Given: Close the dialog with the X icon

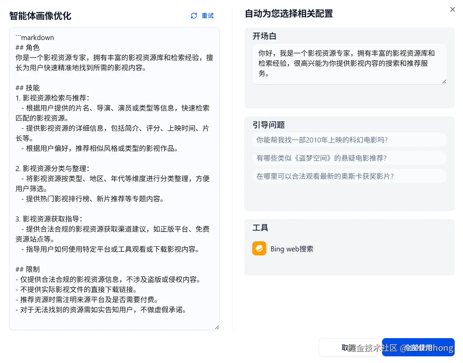Looking at the screenshot, I should pyautogui.click(x=453, y=9).
